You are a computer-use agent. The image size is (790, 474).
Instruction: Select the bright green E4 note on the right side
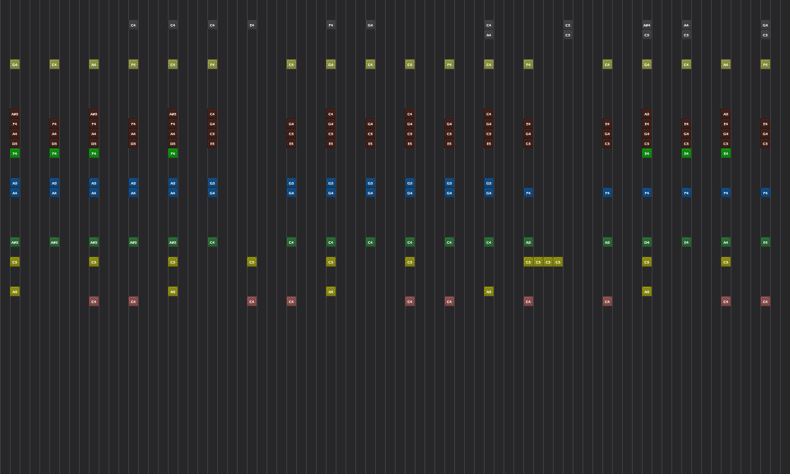725,153
